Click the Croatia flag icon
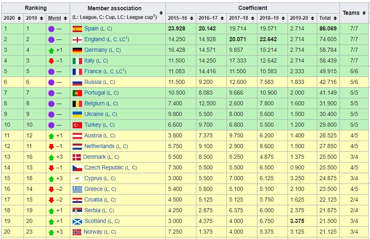 pos(77,200)
